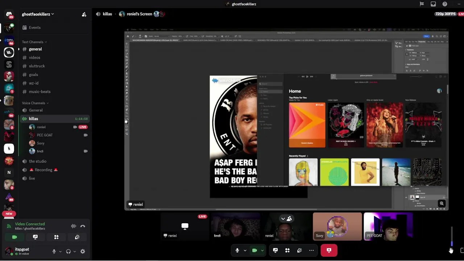Open activities in the voice status panel
464x261 pixels.
tap(56, 237)
